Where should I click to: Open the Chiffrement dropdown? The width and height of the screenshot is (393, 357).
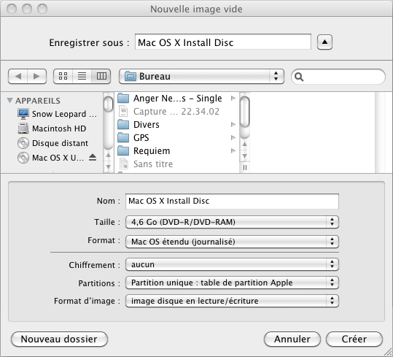[232, 264]
